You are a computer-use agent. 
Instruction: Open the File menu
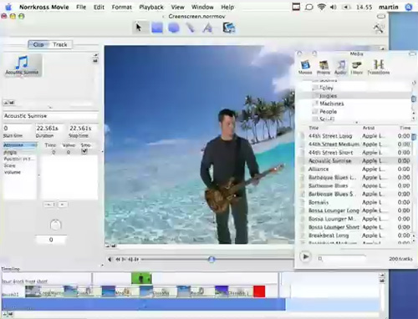pyautogui.click(x=81, y=7)
